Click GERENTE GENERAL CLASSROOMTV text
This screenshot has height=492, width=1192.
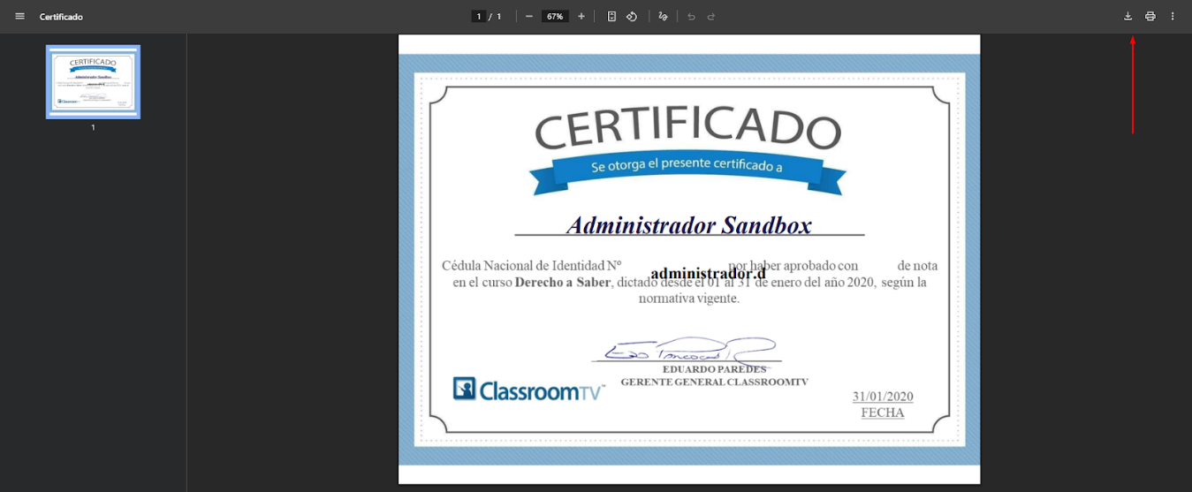point(714,382)
